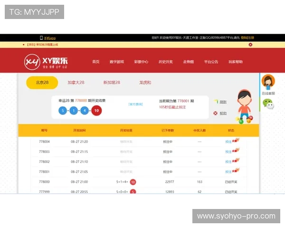Click 投注 for period 778004

point(228,142)
